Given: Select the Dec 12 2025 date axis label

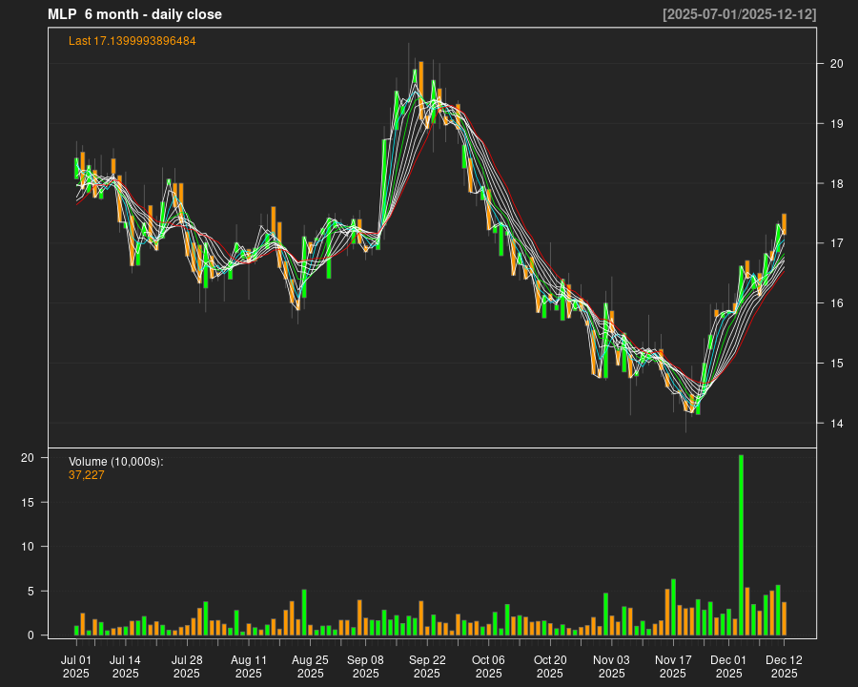Looking at the screenshot, I should [x=784, y=666].
